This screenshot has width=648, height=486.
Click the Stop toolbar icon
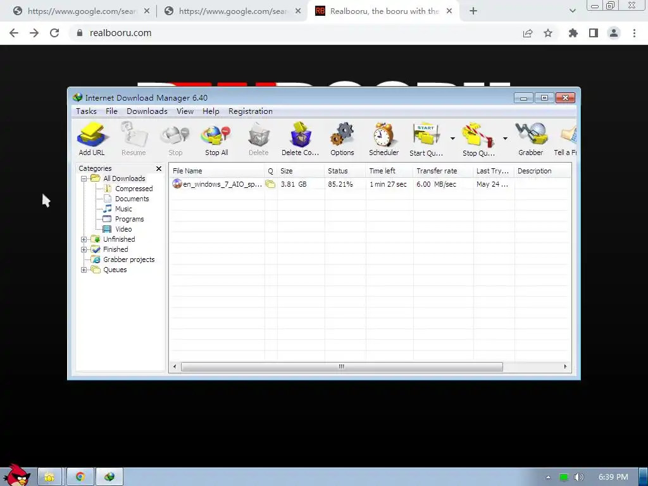(x=175, y=139)
